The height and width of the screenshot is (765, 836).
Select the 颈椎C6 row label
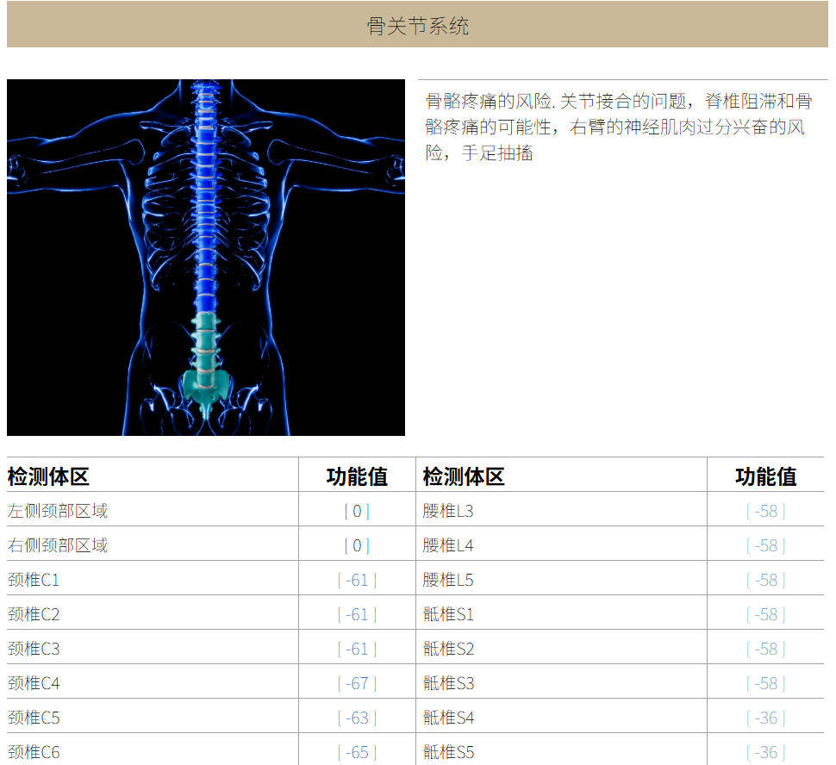(x=34, y=752)
